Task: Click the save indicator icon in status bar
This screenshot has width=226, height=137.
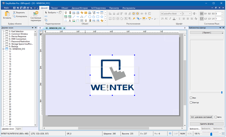Action: 170,133
